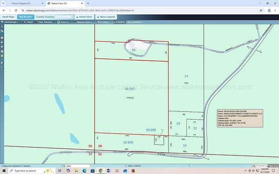
Task: Toggle the Street View option
Action: click(84, 17)
